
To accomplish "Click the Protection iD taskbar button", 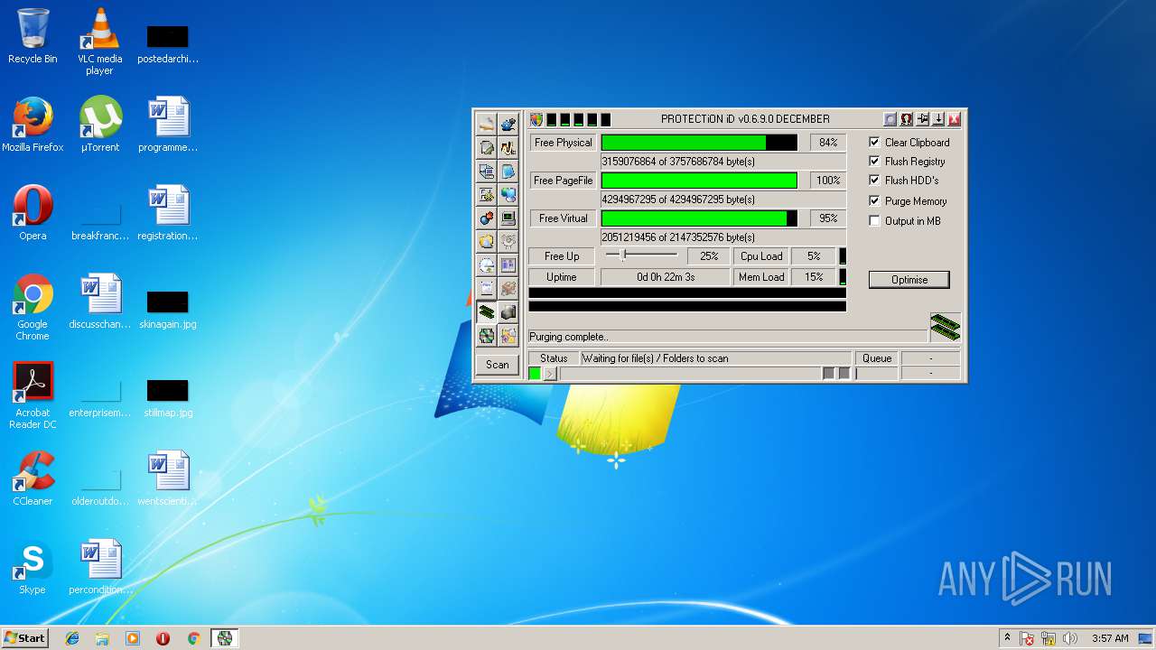I will coord(225,638).
